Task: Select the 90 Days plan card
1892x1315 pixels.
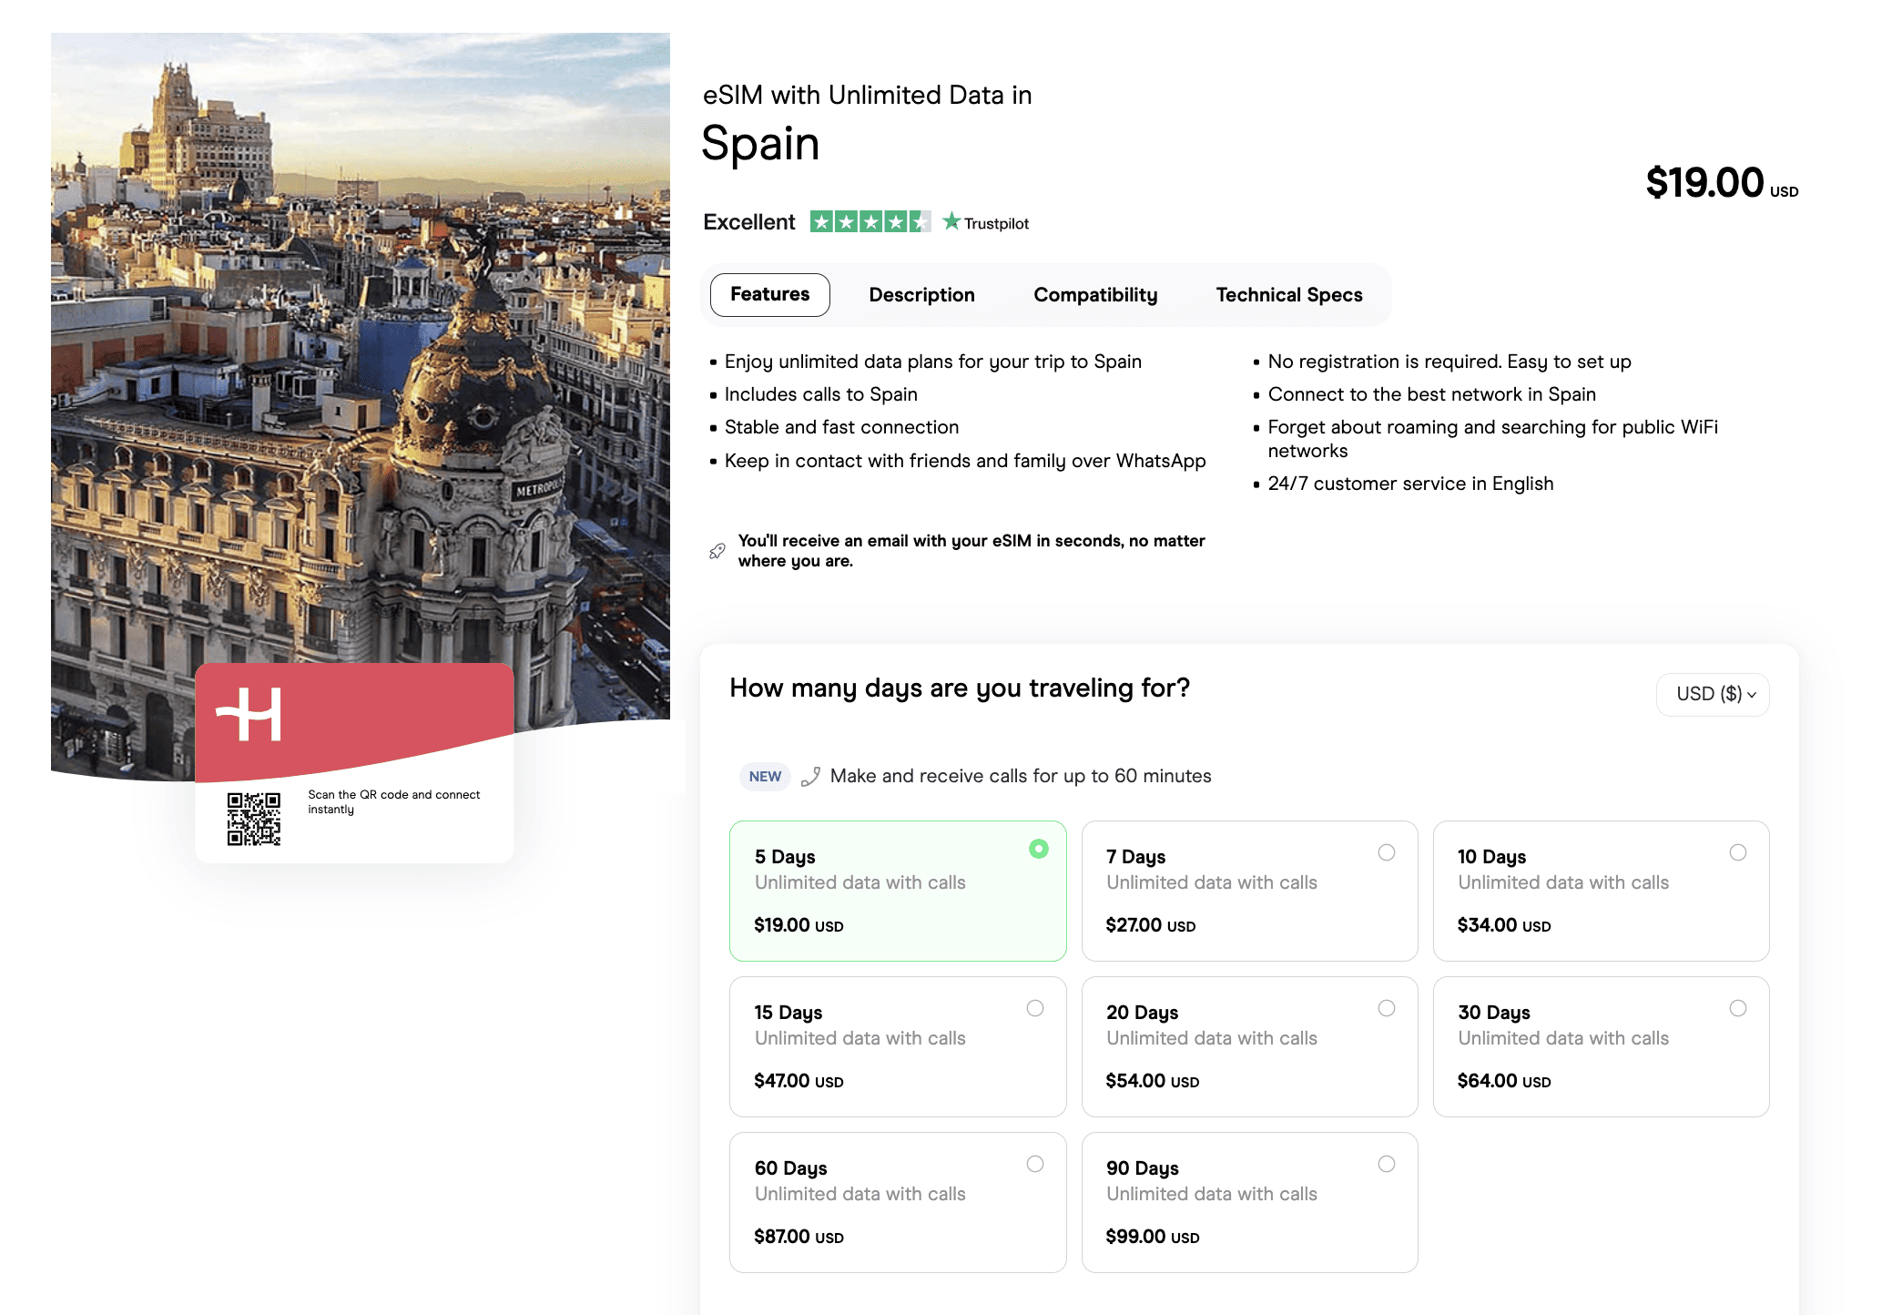Action: click(1249, 1202)
